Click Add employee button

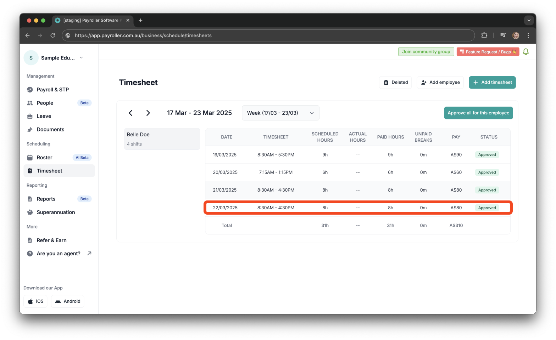(x=440, y=83)
